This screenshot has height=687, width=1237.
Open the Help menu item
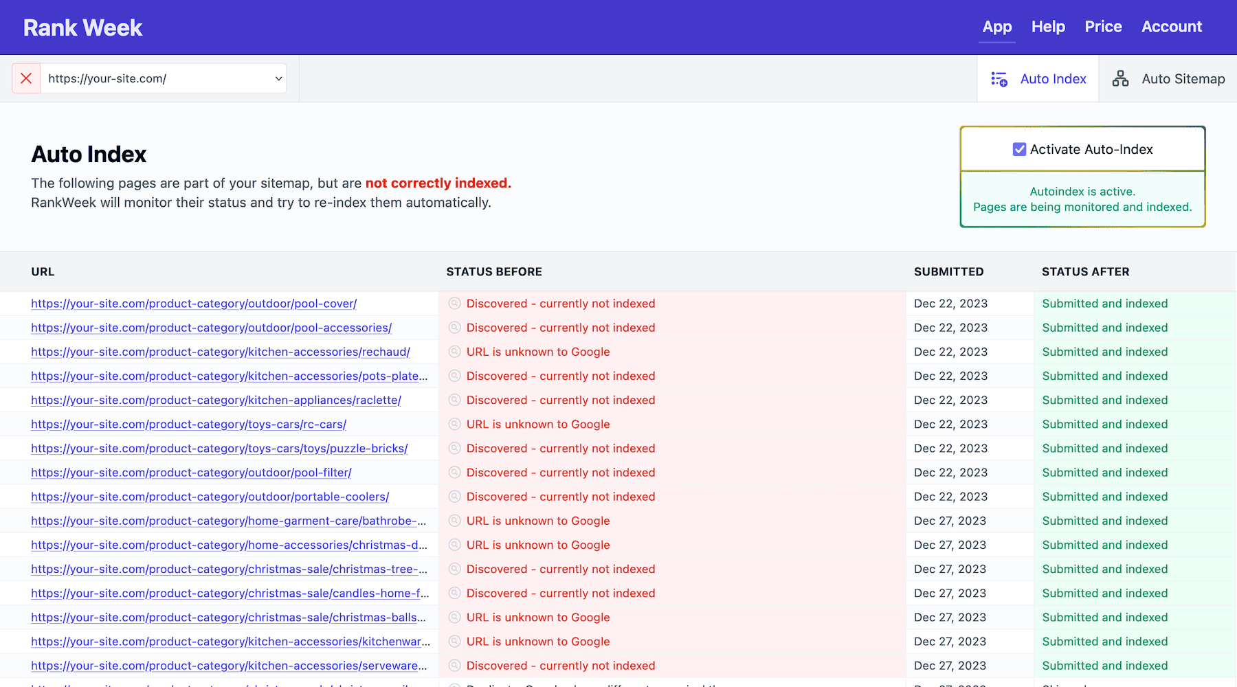(x=1047, y=27)
